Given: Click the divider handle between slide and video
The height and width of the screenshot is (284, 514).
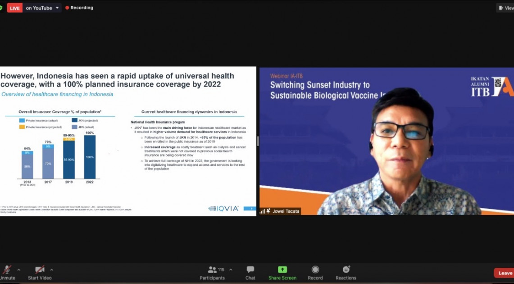Looking at the screenshot, I should point(258,142).
